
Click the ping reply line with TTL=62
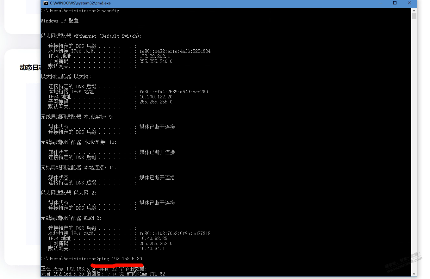103,274
